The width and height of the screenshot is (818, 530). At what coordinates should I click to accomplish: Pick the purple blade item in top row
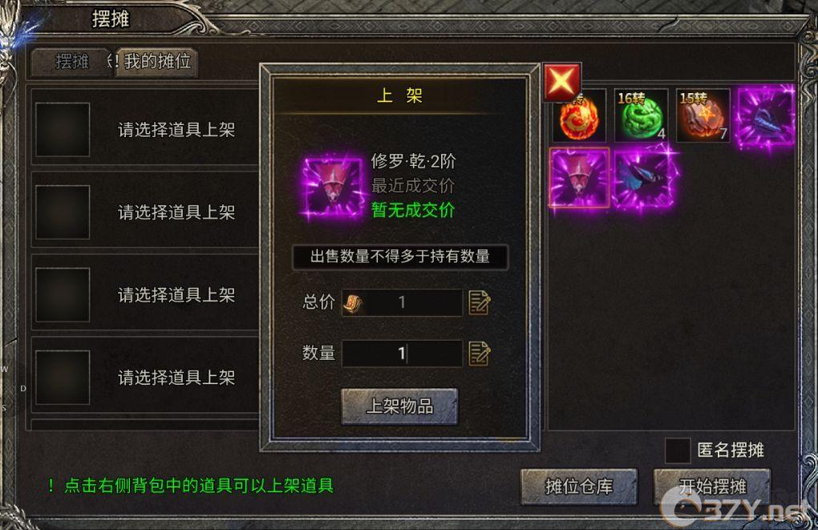(766, 115)
